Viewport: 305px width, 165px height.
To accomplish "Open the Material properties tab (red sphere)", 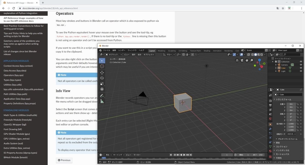I will click(270, 151).
